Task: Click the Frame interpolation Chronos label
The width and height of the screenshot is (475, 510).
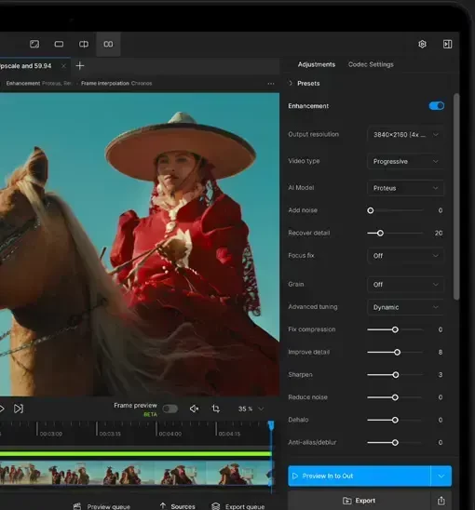Action: click(116, 83)
